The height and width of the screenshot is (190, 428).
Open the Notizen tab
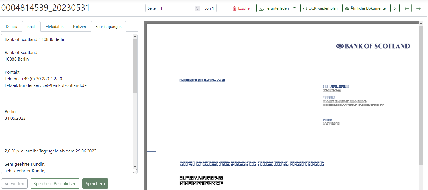coord(79,26)
